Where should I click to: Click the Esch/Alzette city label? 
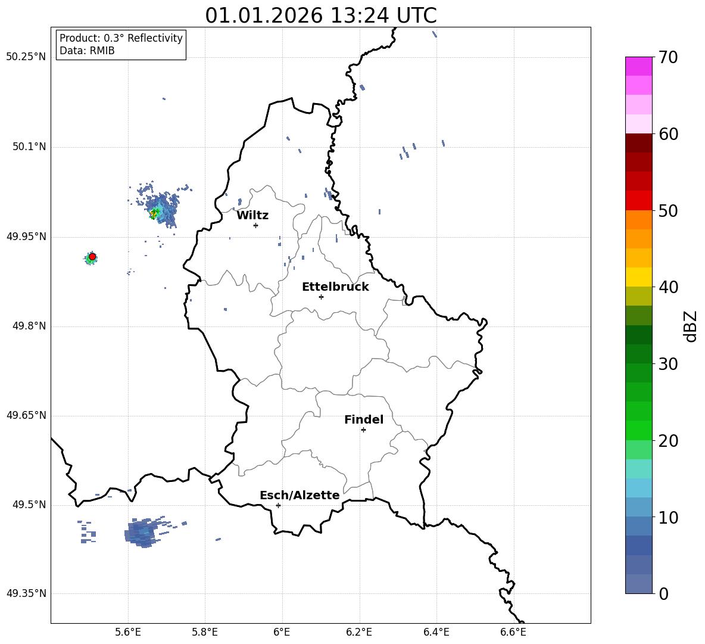pos(300,496)
